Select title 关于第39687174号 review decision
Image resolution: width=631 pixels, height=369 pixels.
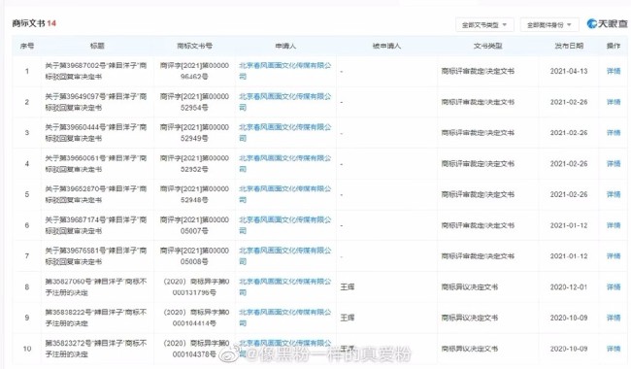coord(96,225)
